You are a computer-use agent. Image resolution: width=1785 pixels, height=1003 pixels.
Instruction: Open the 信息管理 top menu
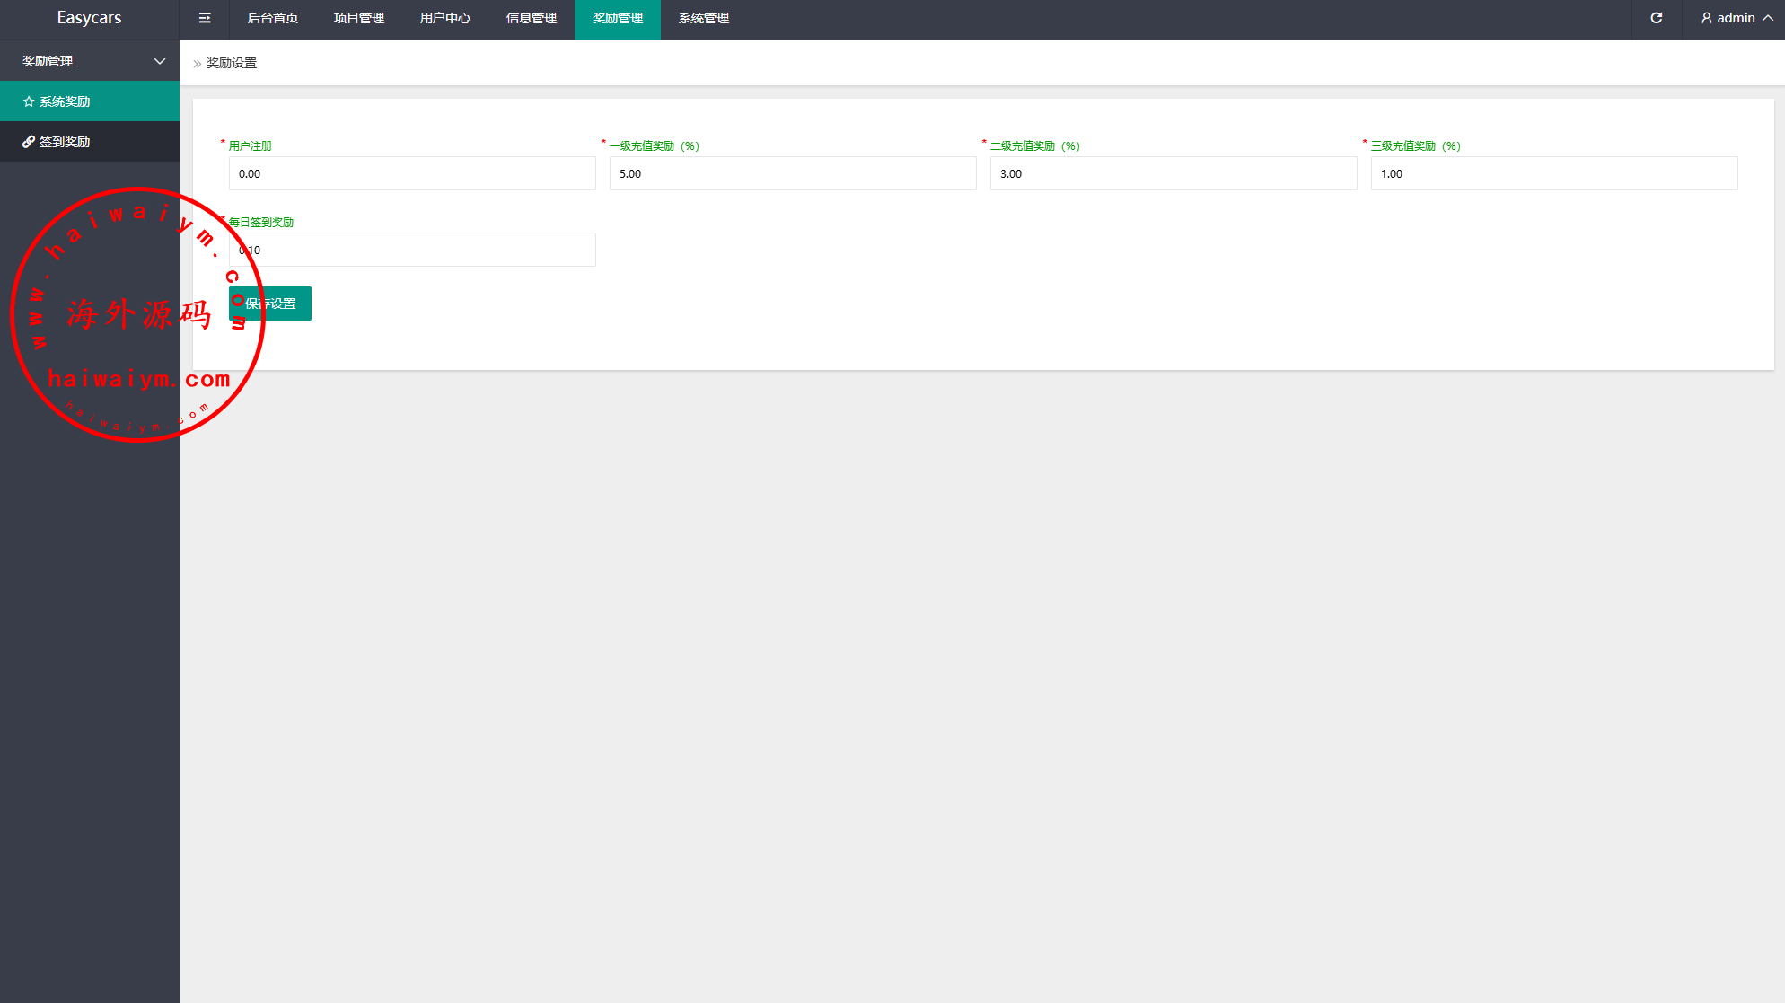(x=532, y=18)
